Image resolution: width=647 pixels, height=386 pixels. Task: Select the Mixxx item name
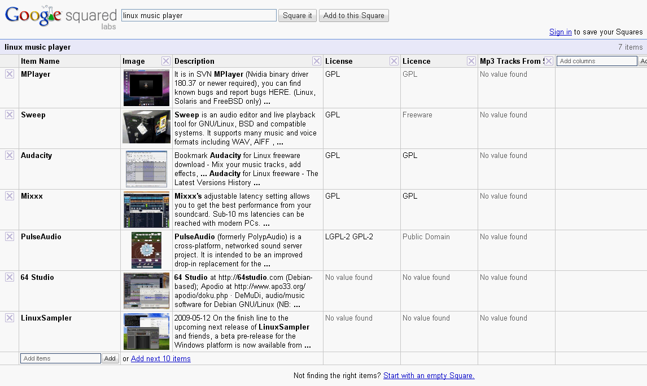[32, 196]
